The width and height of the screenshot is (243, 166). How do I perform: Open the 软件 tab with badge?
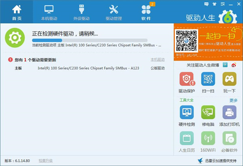pyautogui.click(x=146, y=12)
